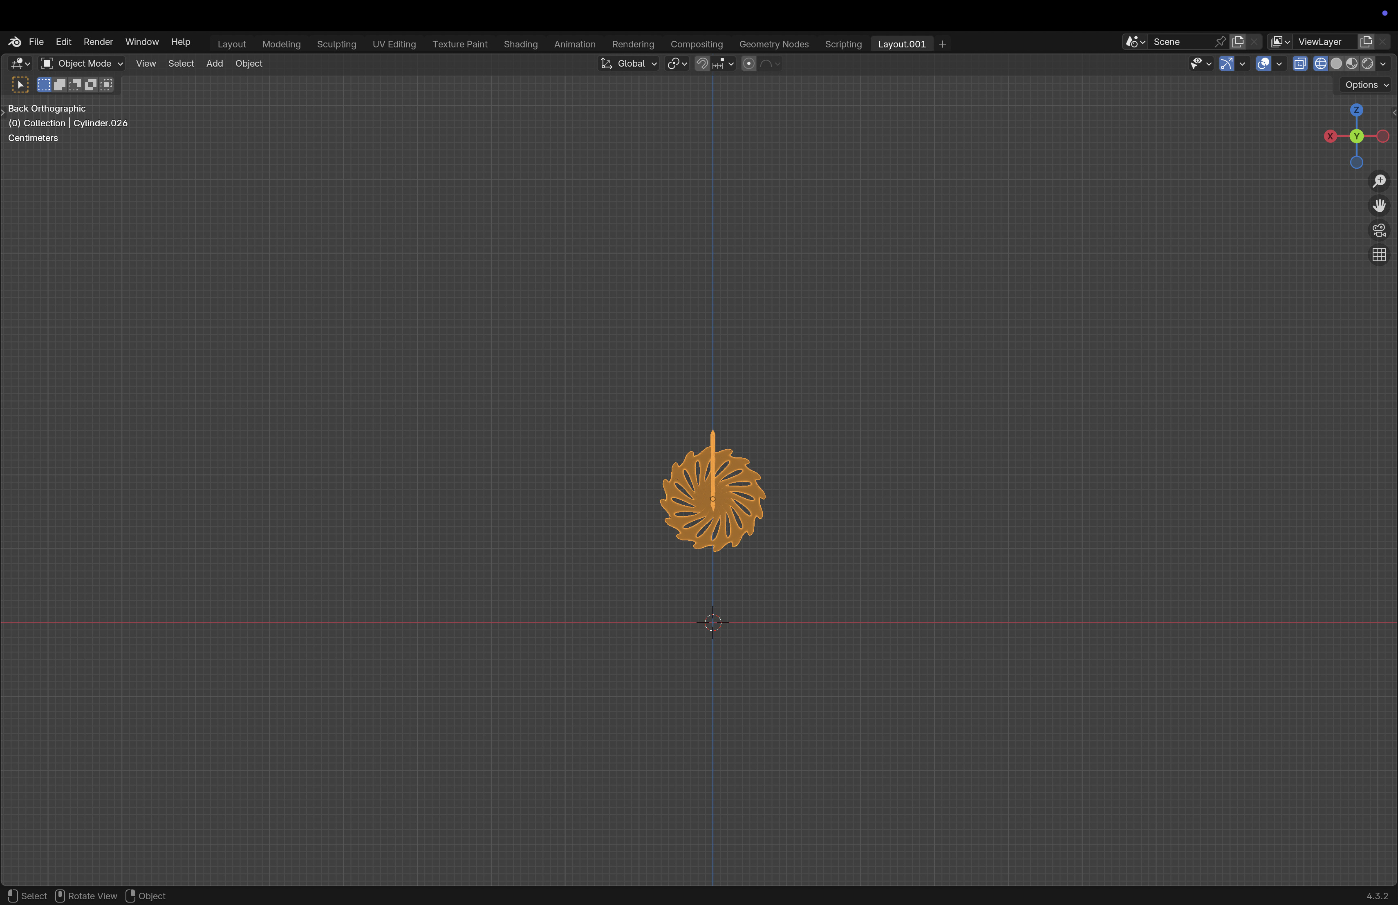Toggle proportional editing button
Viewport: 1398px width, 905px height.
(x=748, y=63)
